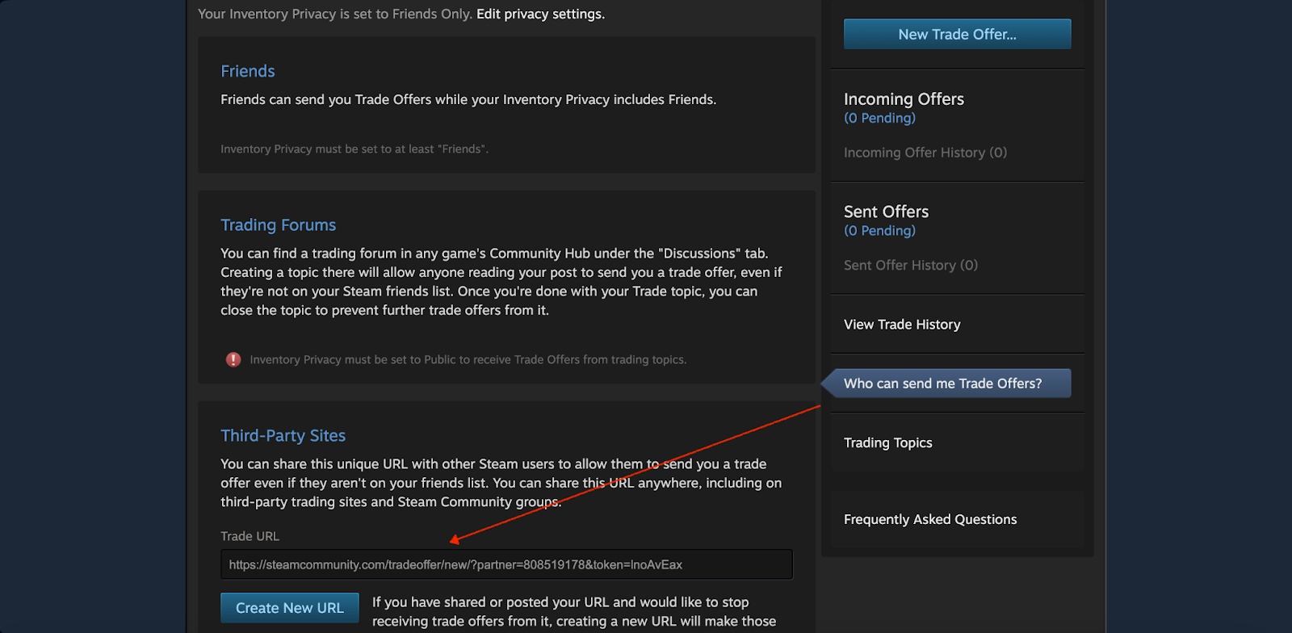This screenshot has width=1292, height=633.
Task: Open Sent Offers section
Action: point(886,212)
